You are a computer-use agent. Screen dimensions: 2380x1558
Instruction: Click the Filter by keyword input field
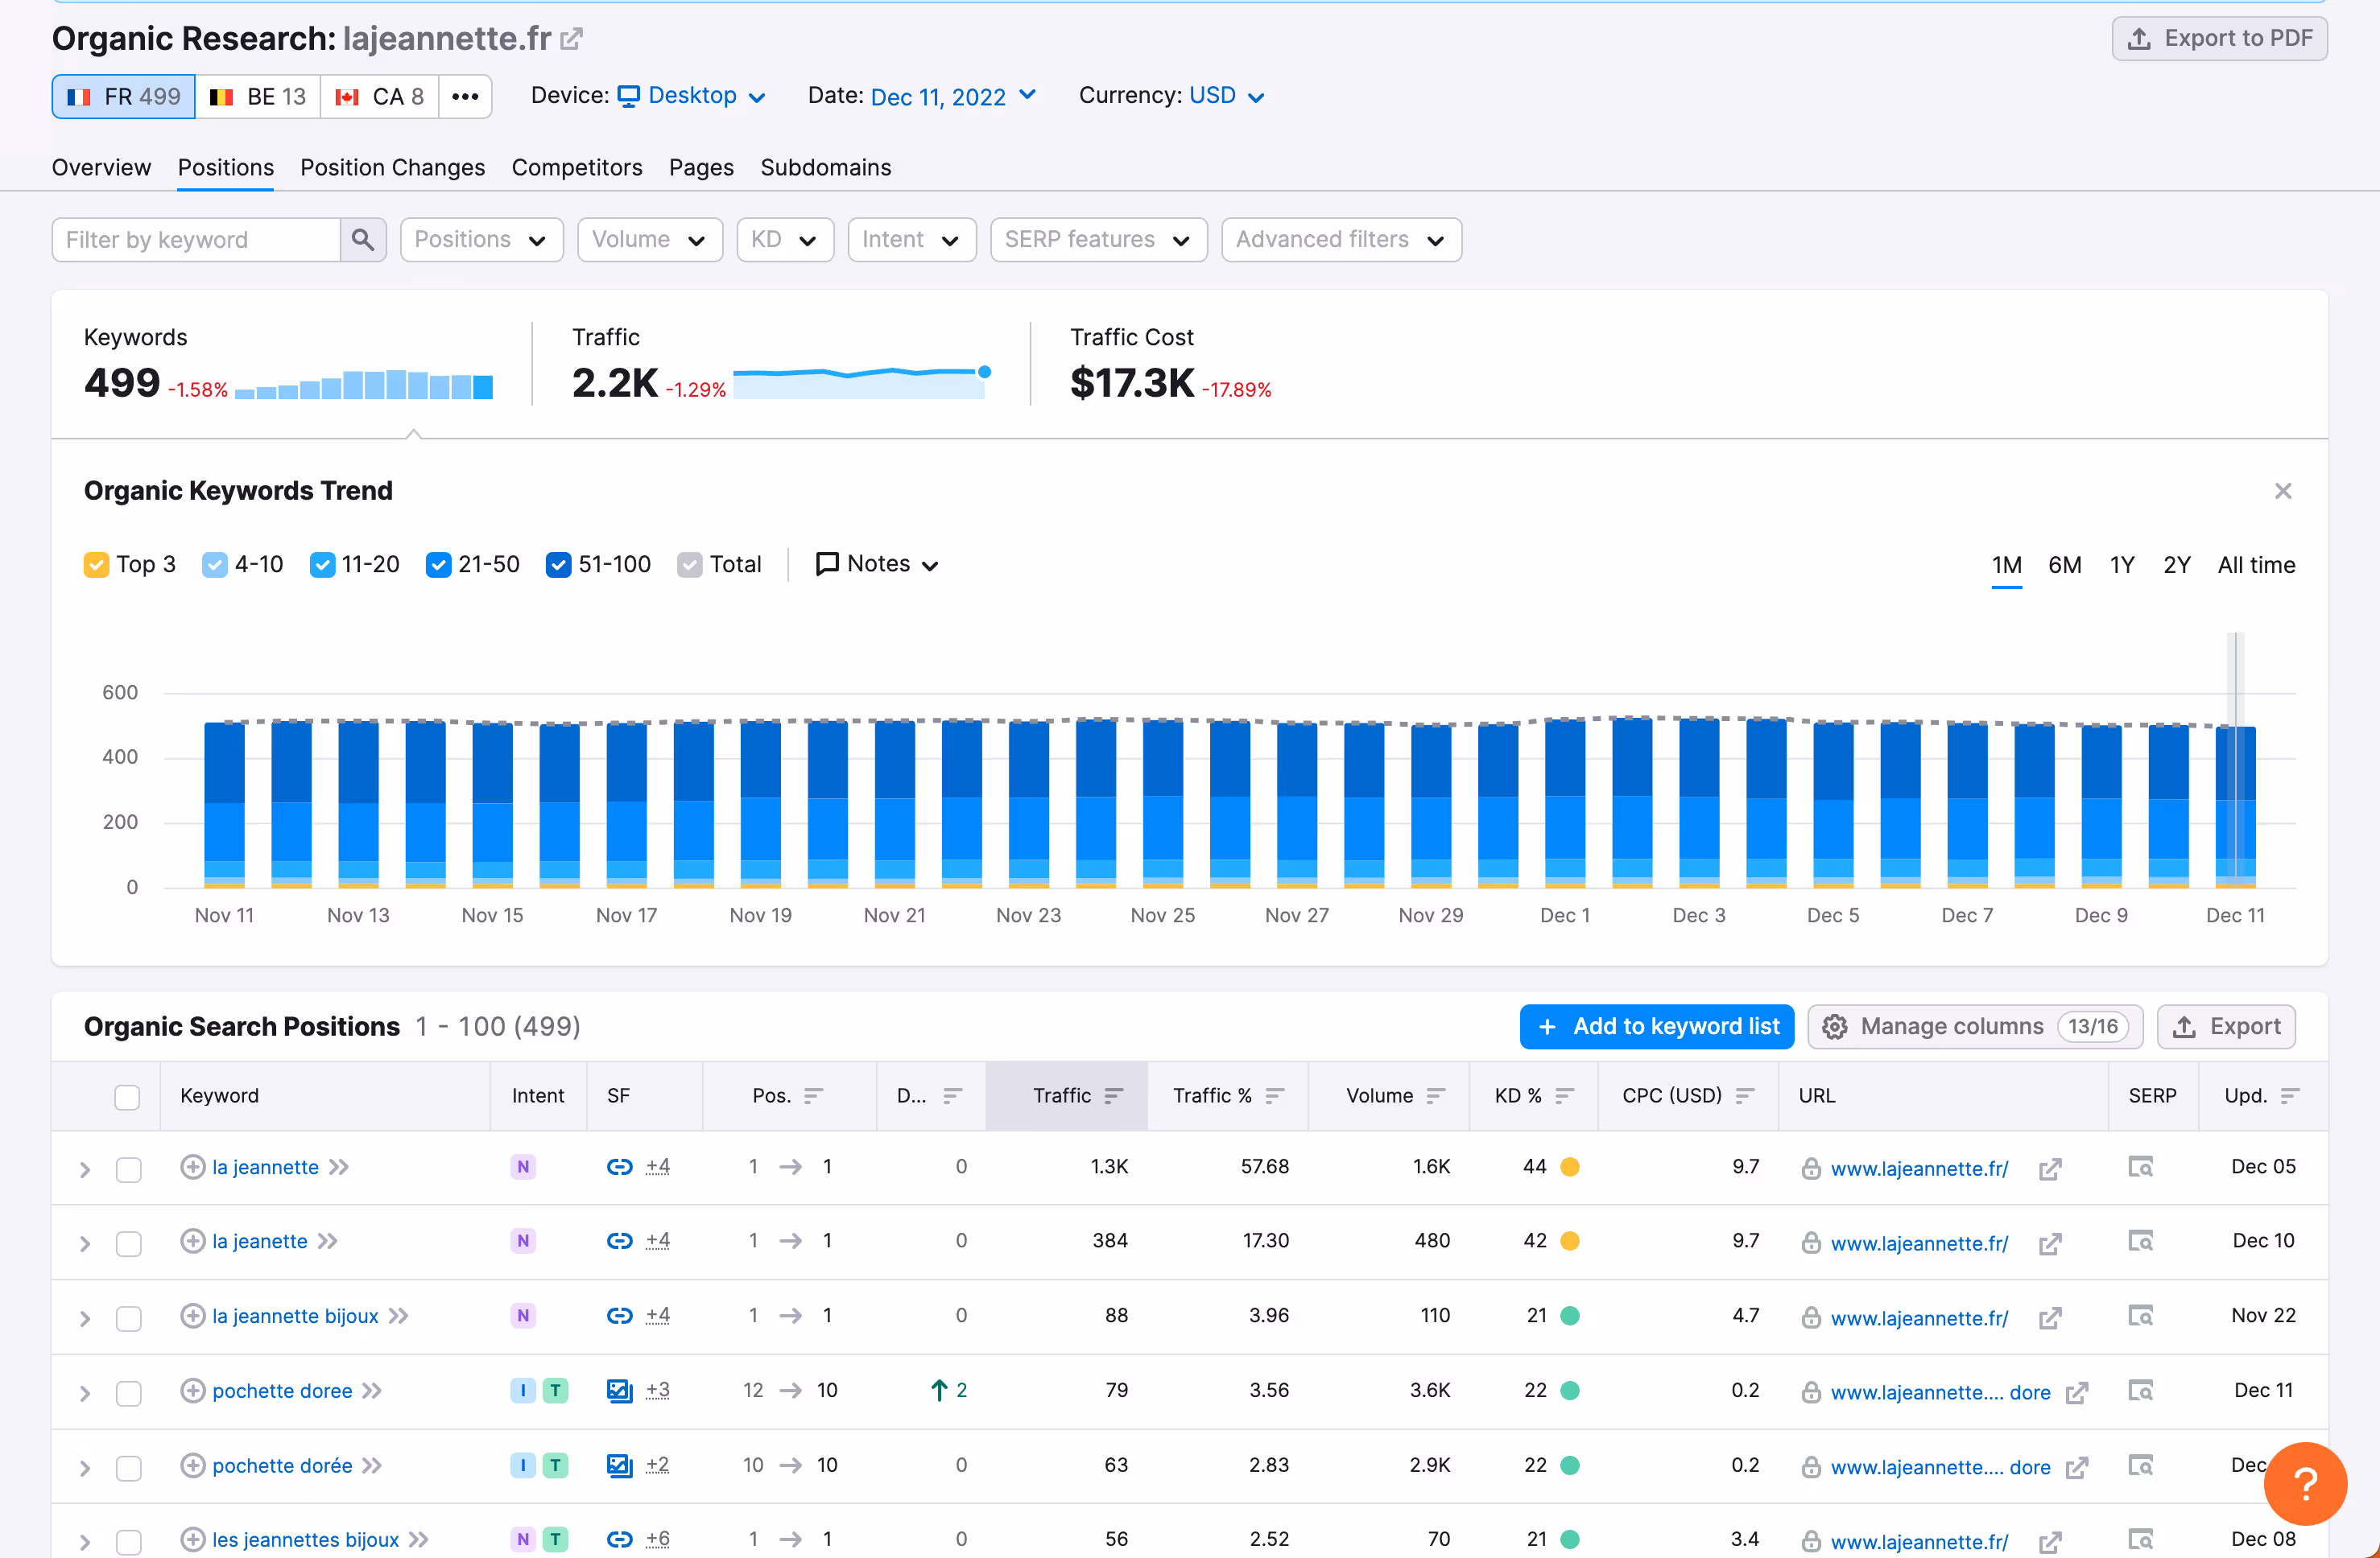196,240
